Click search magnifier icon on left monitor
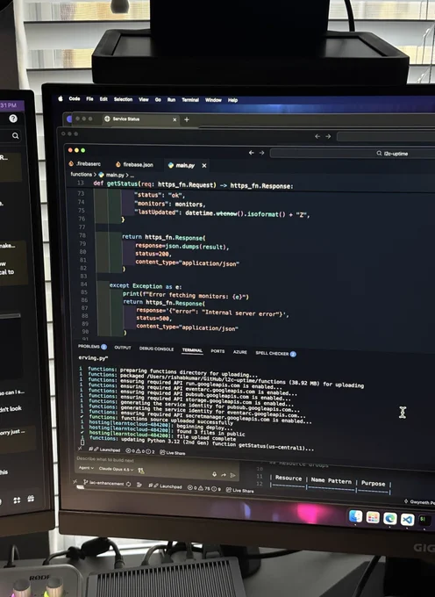435x597 pixels. click(x=15, y=135)
